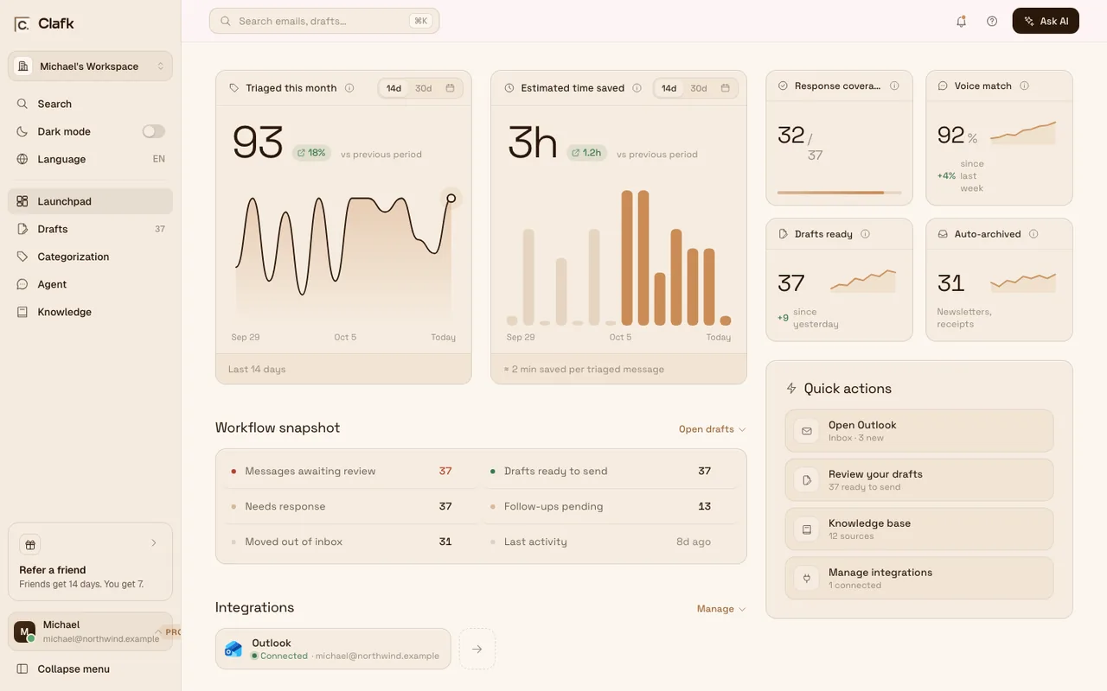This screenshot has width=1107, height=691.
Task: Click Review your drafts quick action
Action: 919,479
